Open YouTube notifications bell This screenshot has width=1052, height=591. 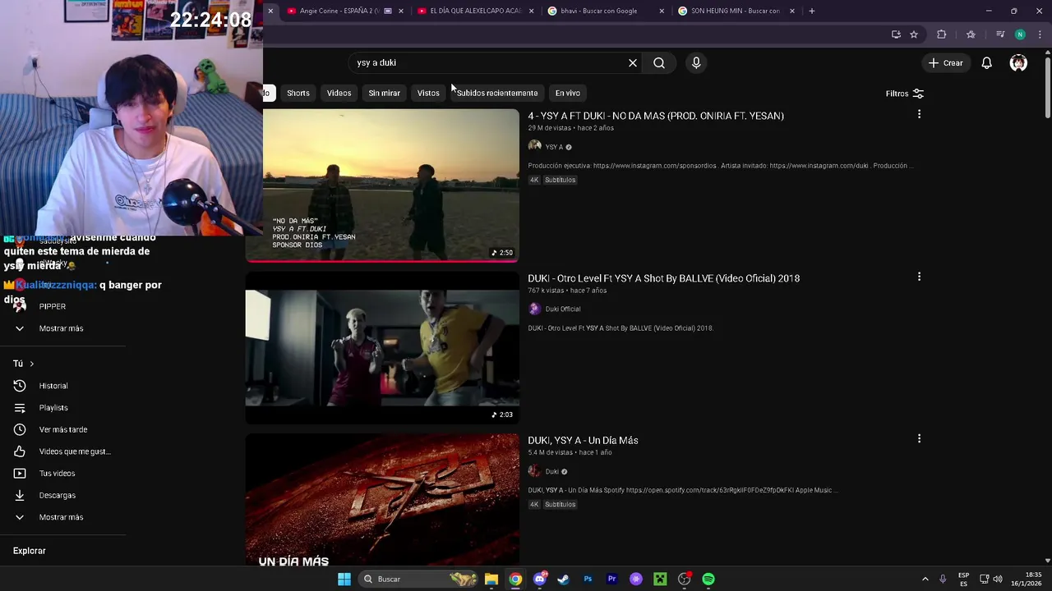(x=987, y=63)
